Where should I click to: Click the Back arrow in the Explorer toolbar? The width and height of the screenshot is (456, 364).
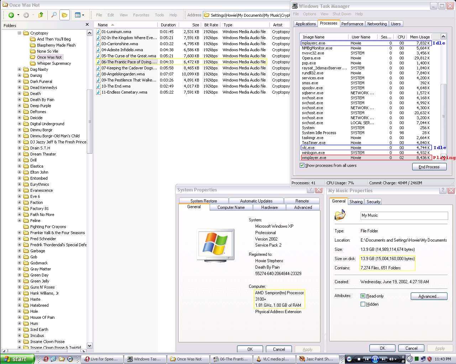[x=11, y=15]
